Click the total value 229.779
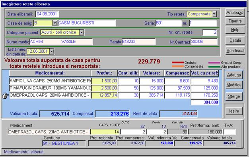The height and width of the screenshot is (157, 249). tap(149, 61)
